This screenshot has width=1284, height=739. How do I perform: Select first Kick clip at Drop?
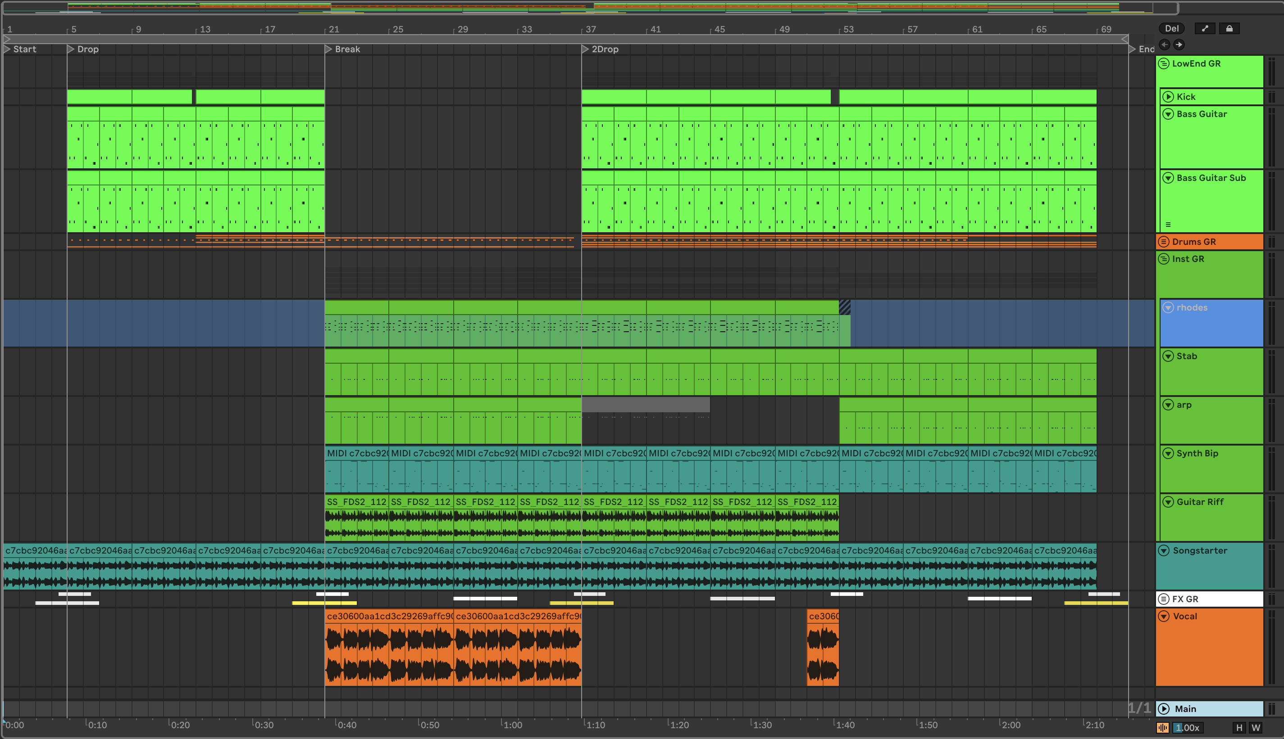coord(99,96)
